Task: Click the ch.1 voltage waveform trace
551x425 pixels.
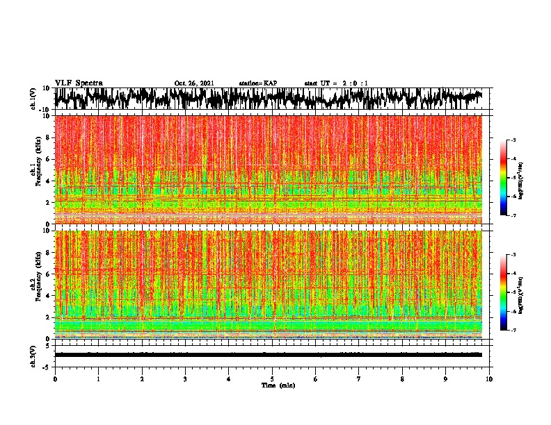Action: pos(269,99)
